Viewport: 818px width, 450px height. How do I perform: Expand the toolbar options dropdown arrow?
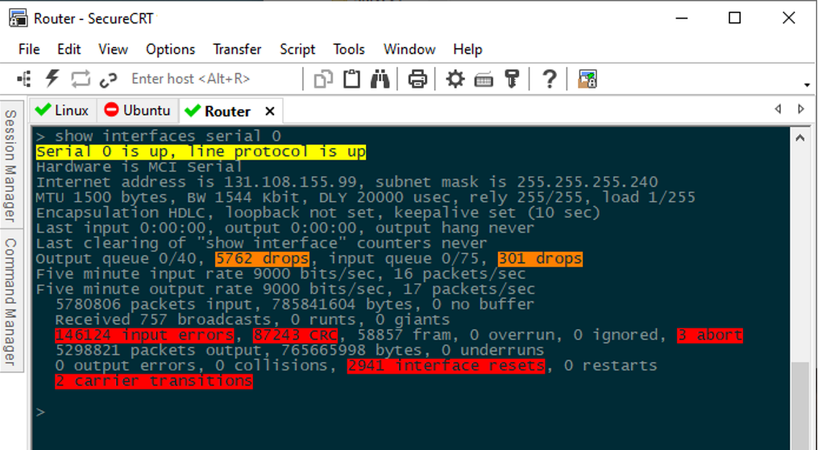[x=807, y=85]
